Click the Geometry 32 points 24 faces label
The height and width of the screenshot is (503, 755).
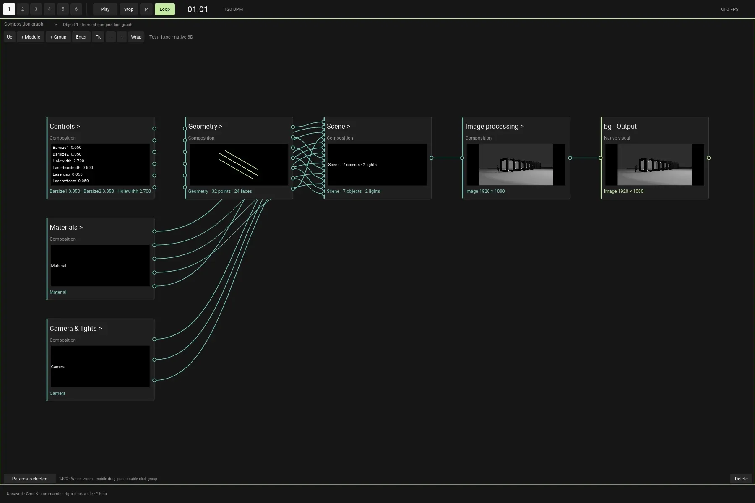coord(220,191)
